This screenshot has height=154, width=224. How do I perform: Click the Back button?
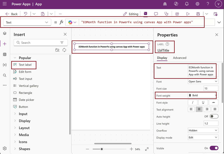[11, 14]
